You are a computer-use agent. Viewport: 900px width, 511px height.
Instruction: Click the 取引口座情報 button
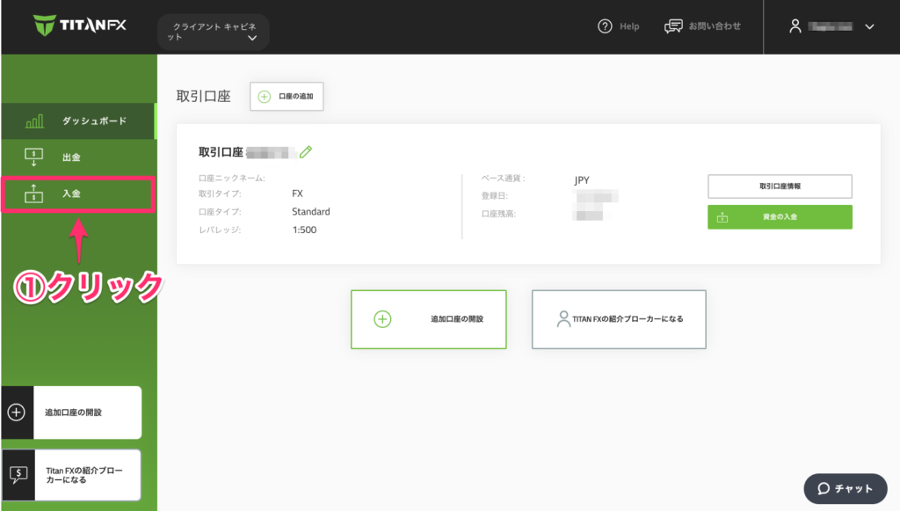click(780, 186)
